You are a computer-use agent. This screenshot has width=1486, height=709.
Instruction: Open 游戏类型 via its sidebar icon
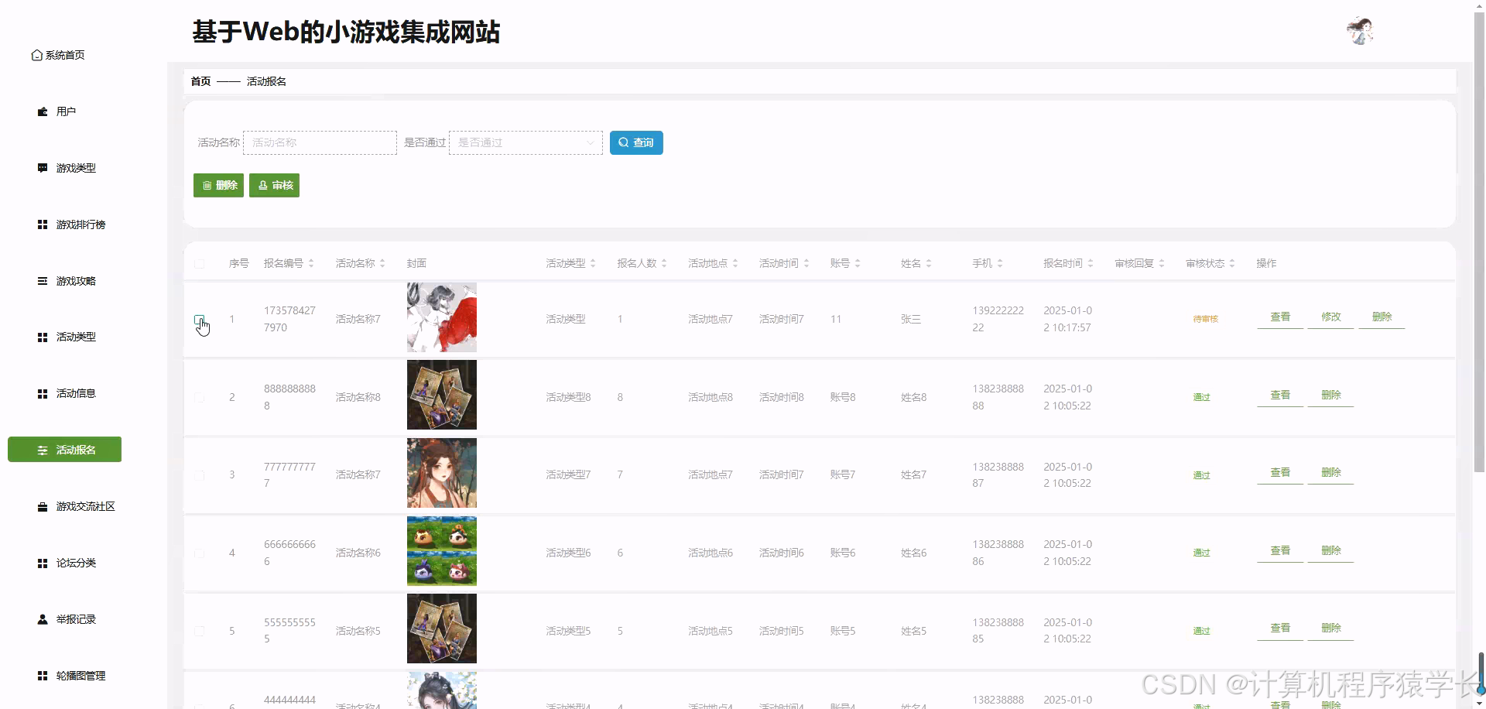42,168
